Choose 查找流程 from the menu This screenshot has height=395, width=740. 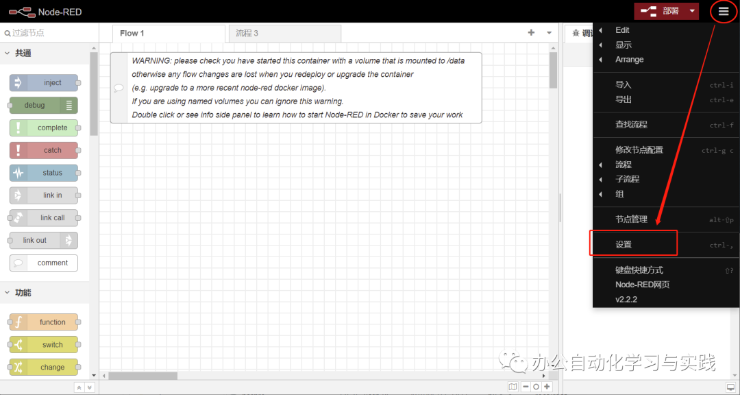(x=665, y=125)
